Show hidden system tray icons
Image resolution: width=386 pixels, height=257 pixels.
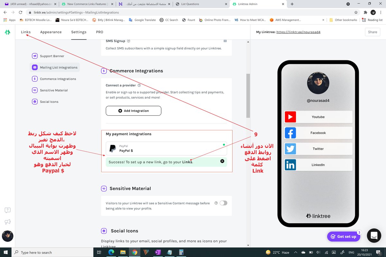coord(295,253)
